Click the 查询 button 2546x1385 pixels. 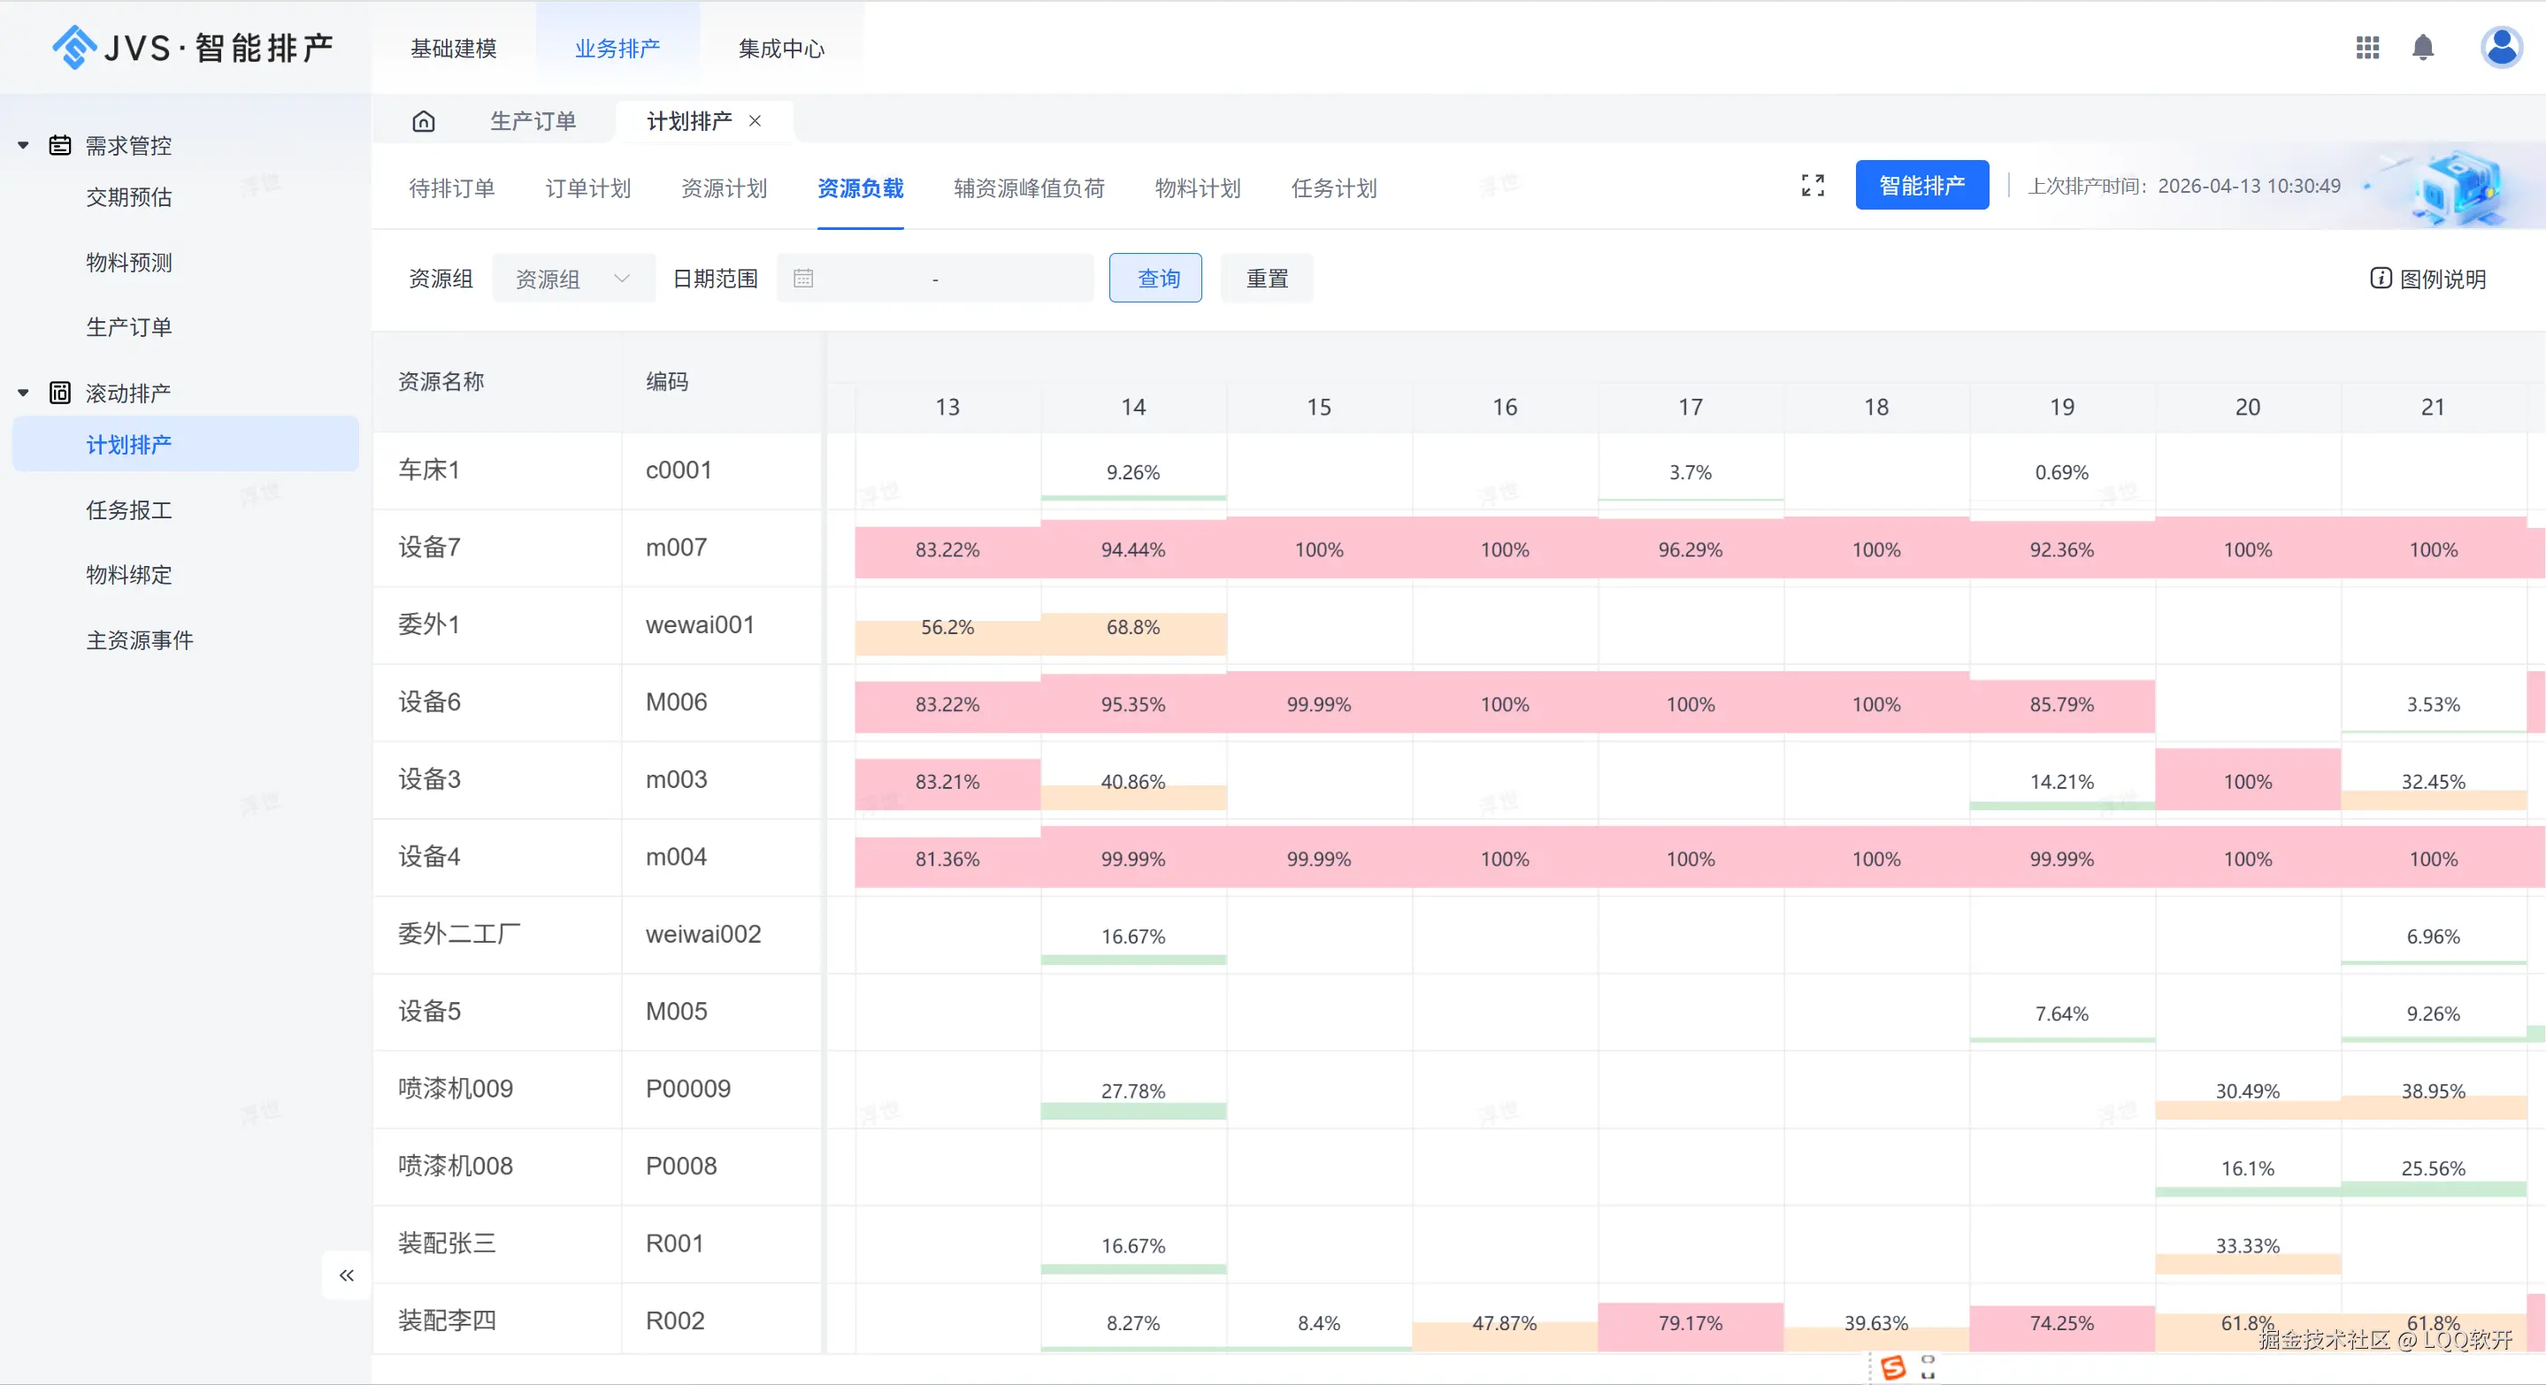point(1155,279)
